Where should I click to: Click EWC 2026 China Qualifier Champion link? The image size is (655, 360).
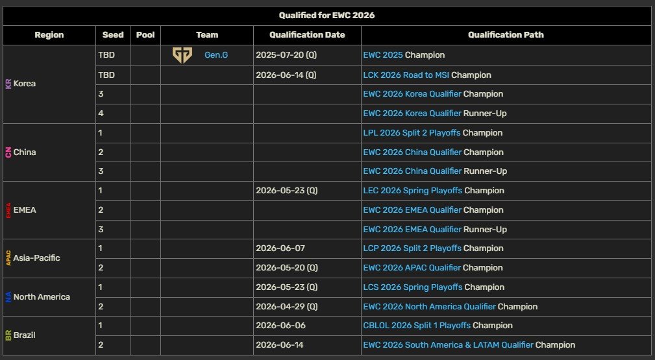[412, 152]
